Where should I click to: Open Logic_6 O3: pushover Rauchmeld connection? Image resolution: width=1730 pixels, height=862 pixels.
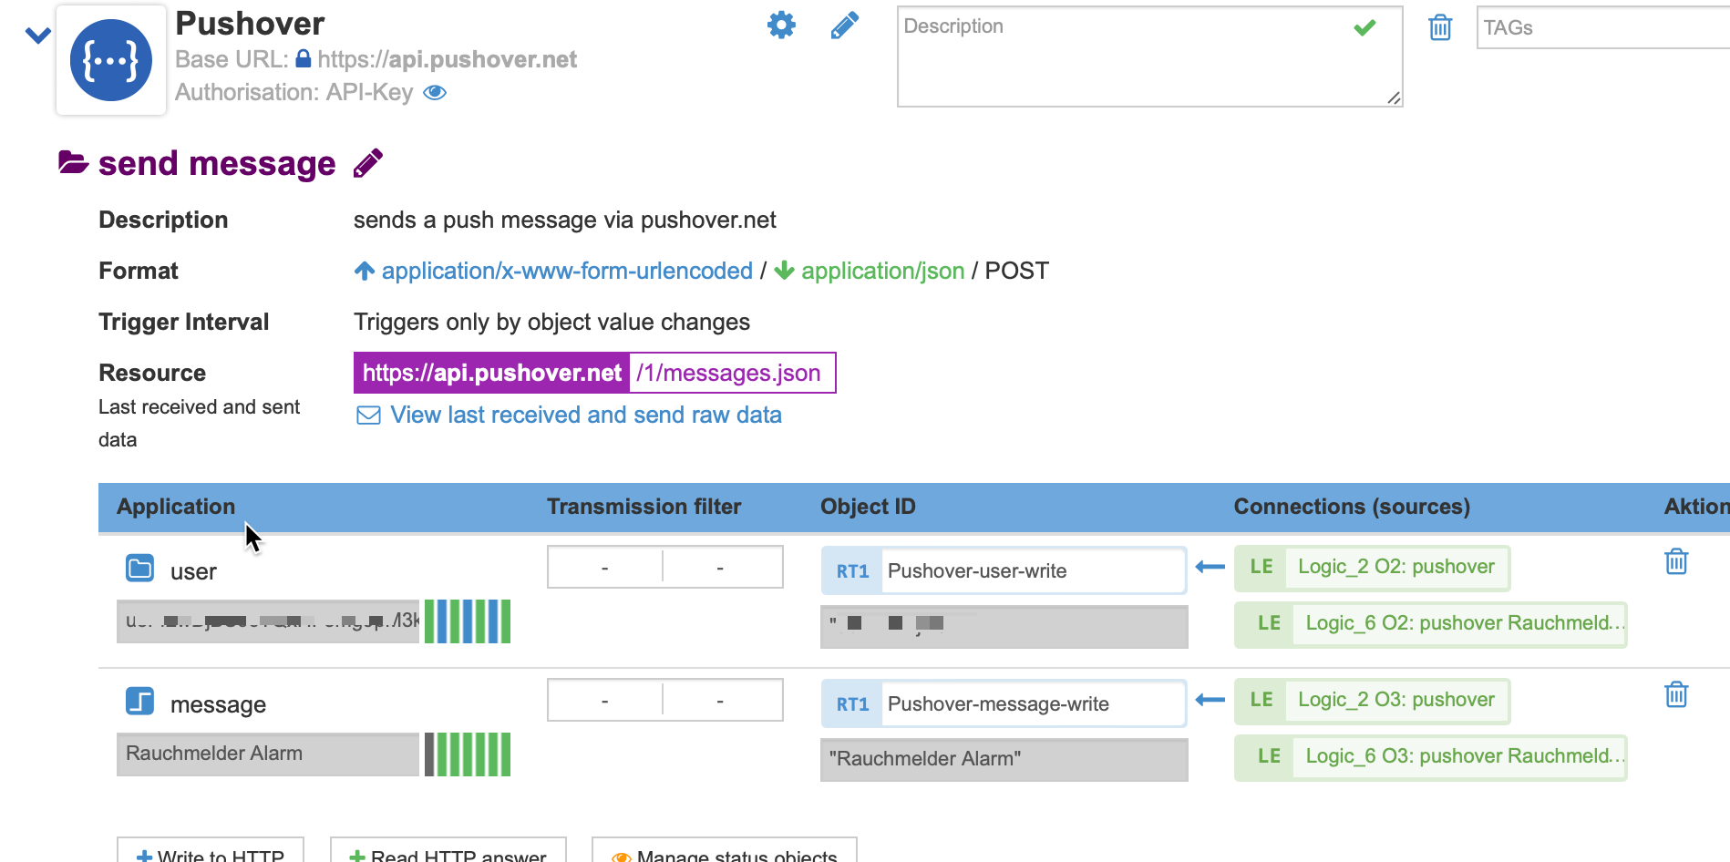point(1430,757)
